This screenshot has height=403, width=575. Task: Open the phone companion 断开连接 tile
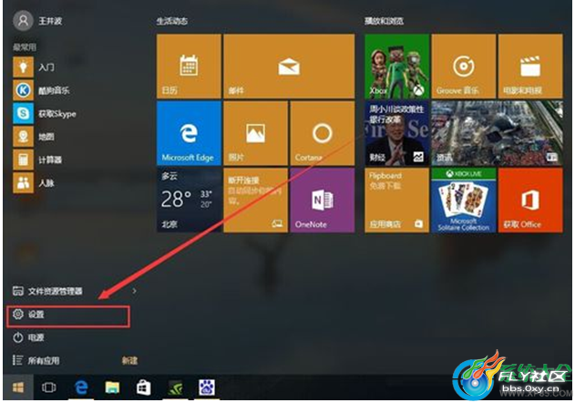255,200
